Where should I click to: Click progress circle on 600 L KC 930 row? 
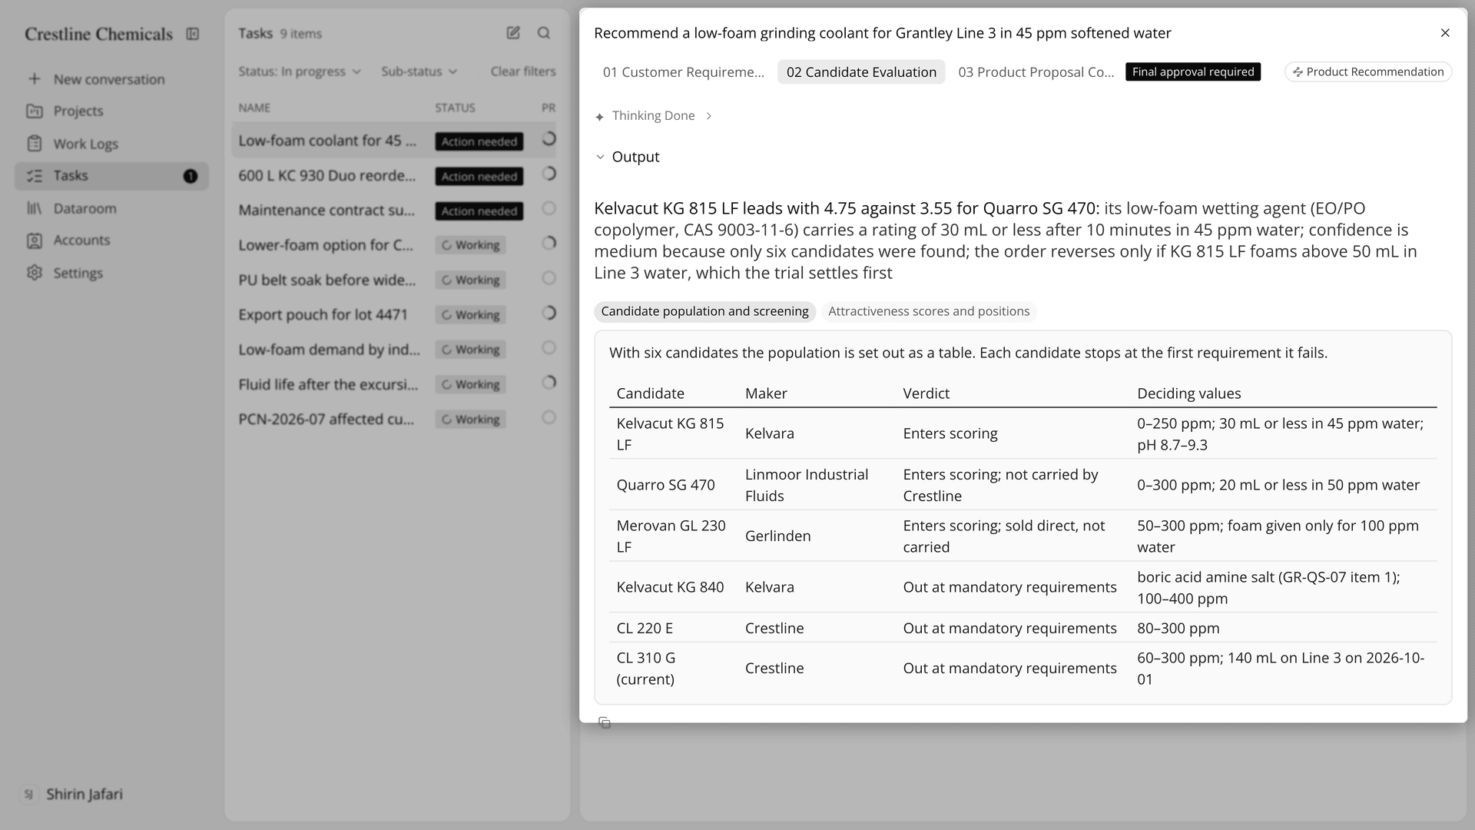pyautogui.click(x=549, y=174)
